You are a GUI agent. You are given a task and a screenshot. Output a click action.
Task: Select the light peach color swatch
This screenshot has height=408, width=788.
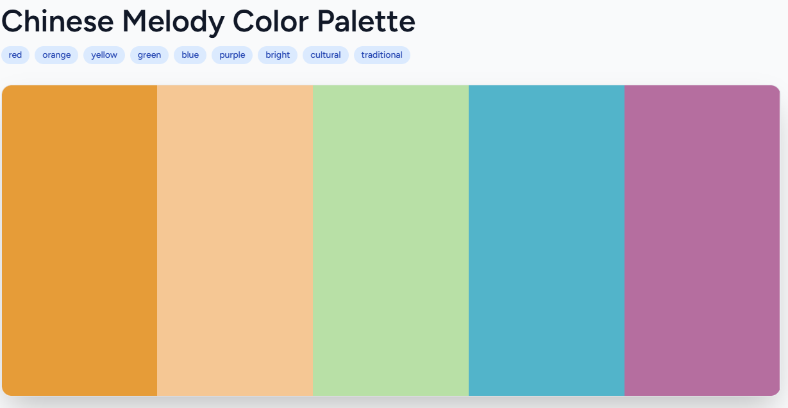pyautogui.click(x=235, y=241)
